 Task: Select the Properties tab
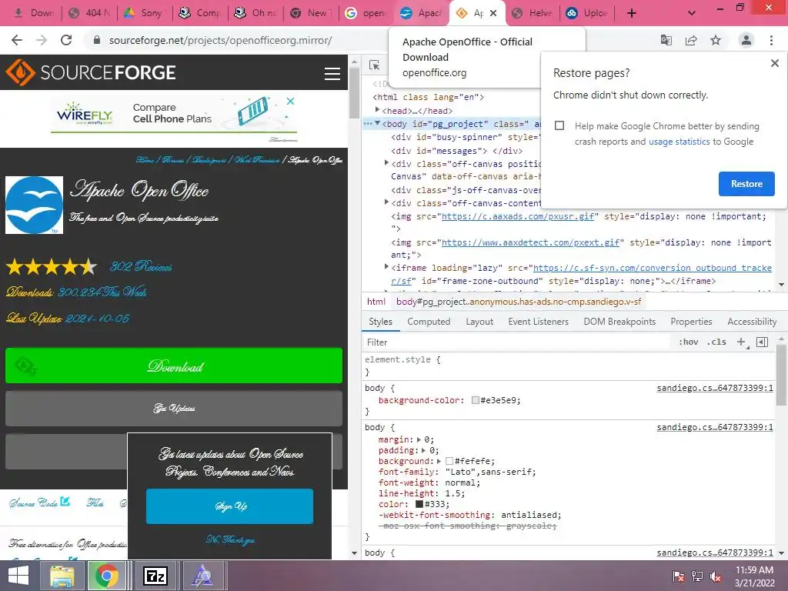[691, 322]
